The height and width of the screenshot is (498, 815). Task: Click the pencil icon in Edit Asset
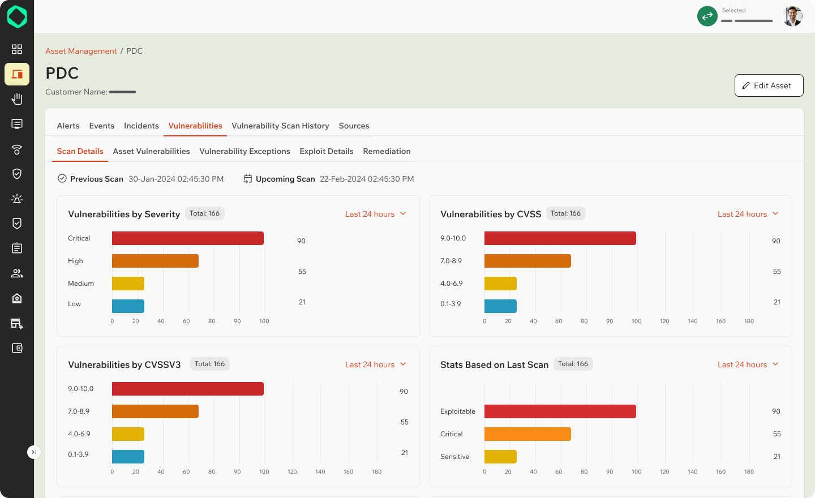tap(746, 85)
